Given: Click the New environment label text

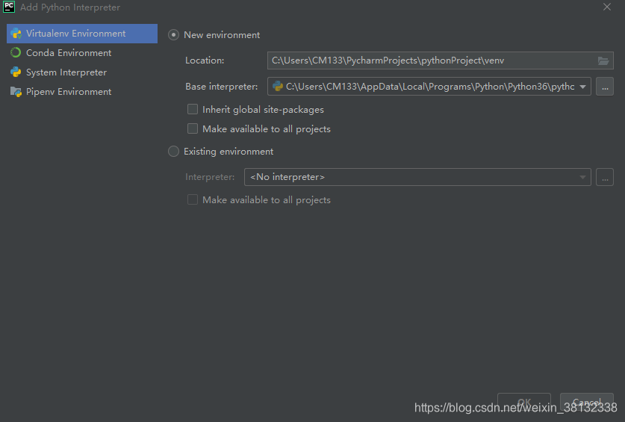Looking at the screenshot, I should 222,35.
